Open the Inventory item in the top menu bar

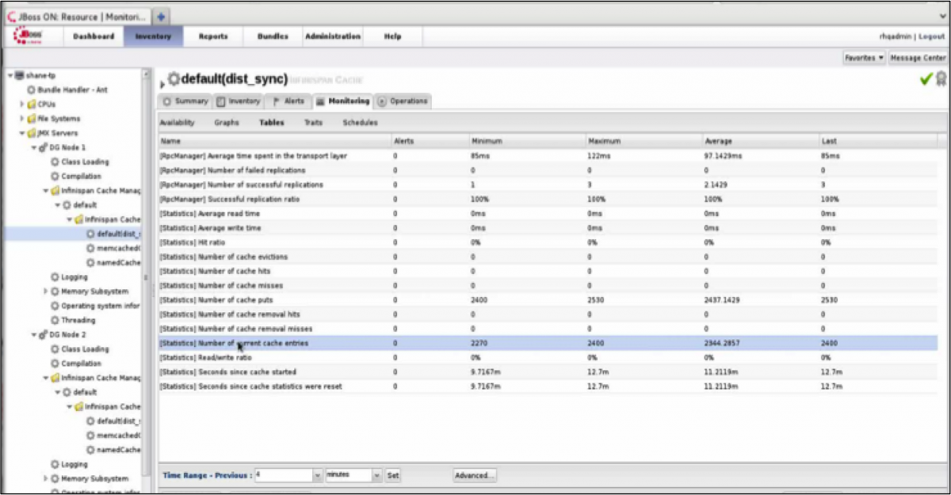pyautogui.click(x=154, y=36)
